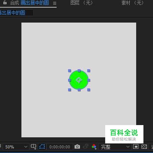The height and width of the screenshot is (153, 153).
Task: Toggle mask and shape path visibility
Action: (42, 147)
